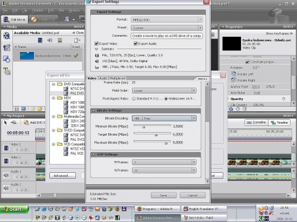Viewport: 297px width, 222px height.
Task: Switch to the Audio tab in Export Settings
Action: (103, 78)
